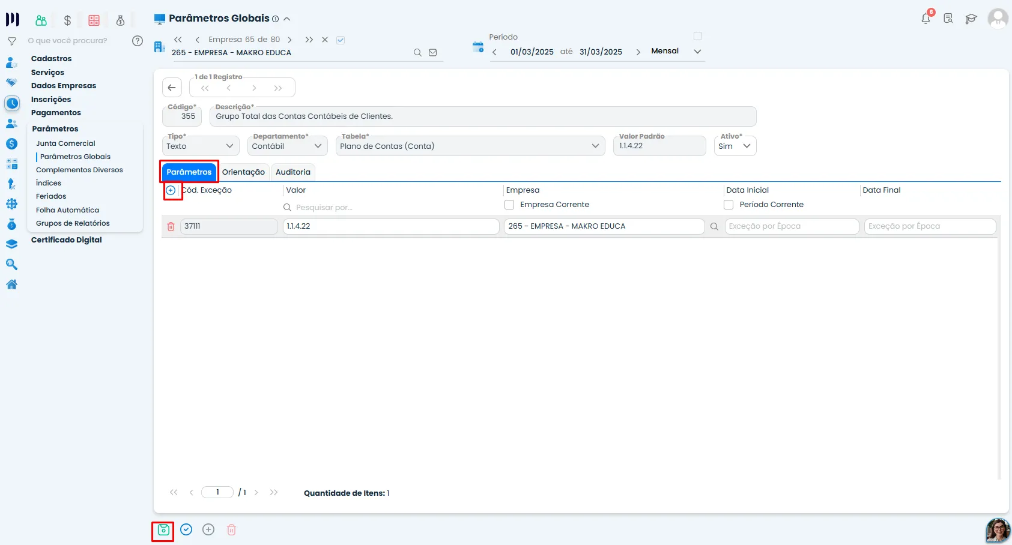
Task: Click the Valor Padrão field
Action: coord(659,146)
